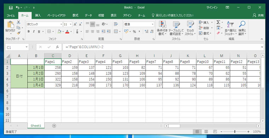
Task: Open the 数式 tab
Action: tap(75, 16)
